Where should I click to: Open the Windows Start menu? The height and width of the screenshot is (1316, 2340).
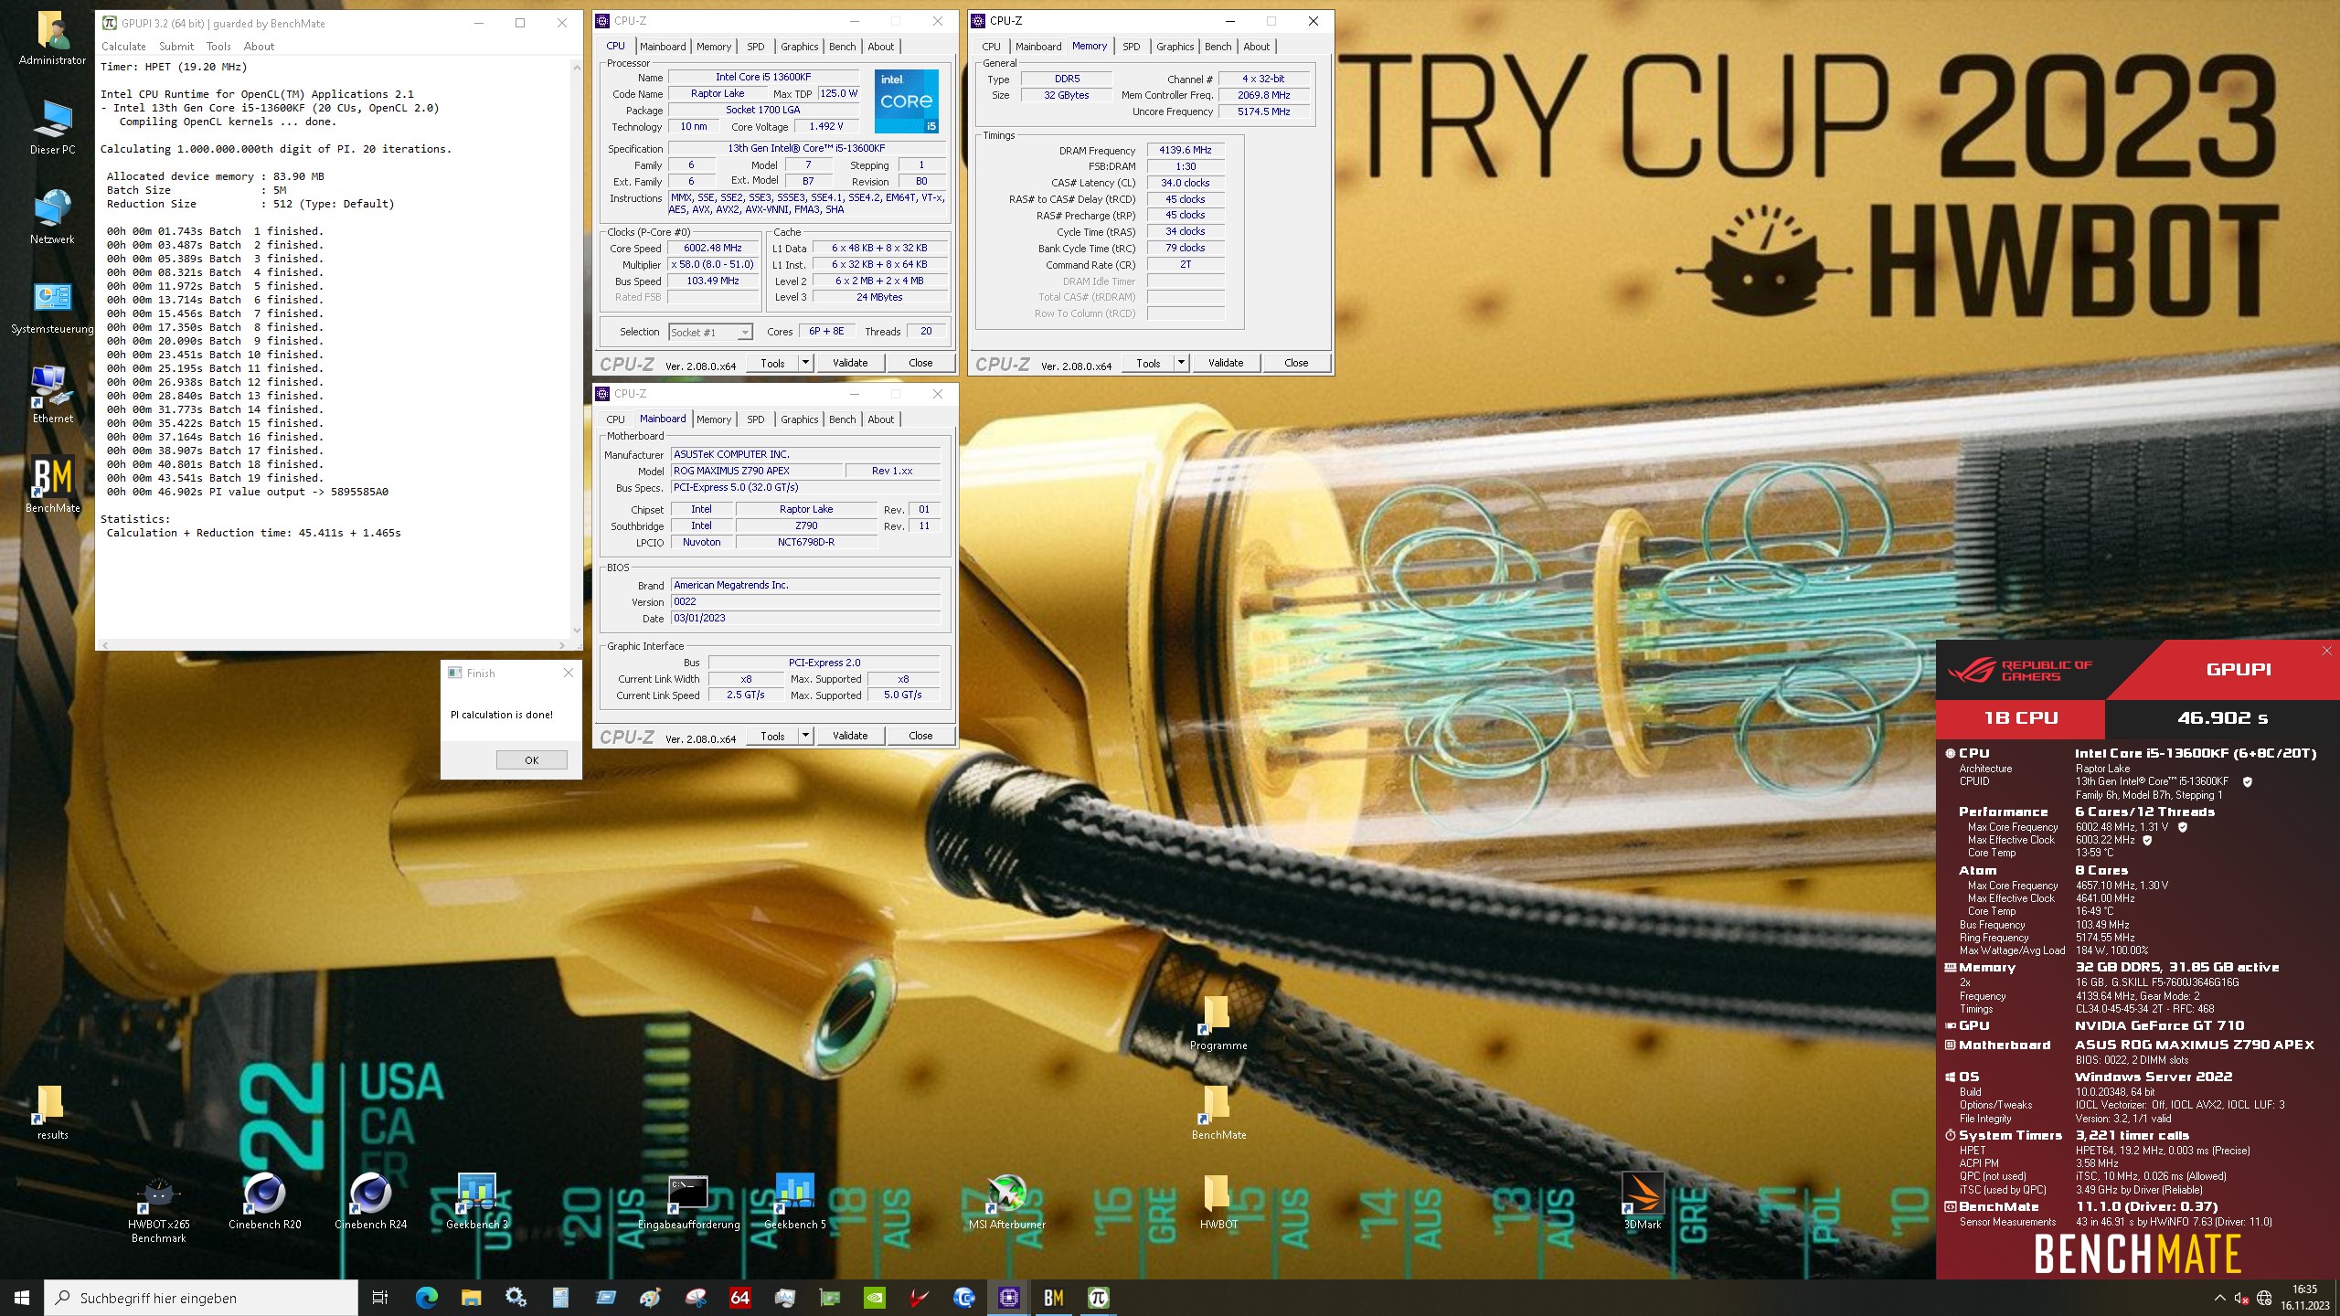(22, 1298)
